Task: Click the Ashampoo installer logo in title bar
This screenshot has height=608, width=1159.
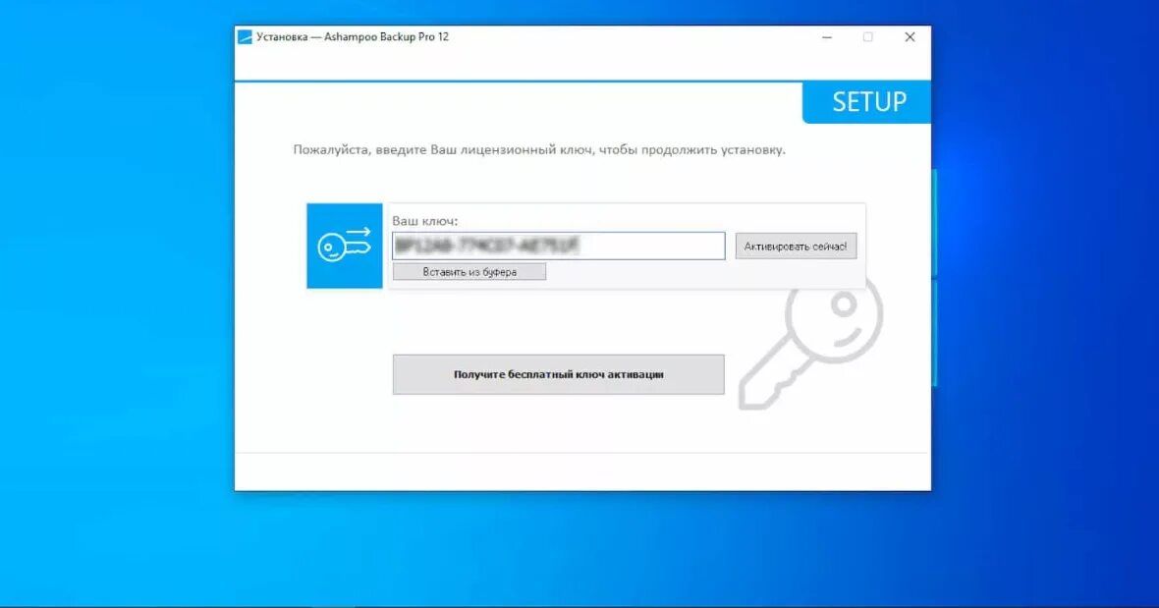Action: coord(245,37)
